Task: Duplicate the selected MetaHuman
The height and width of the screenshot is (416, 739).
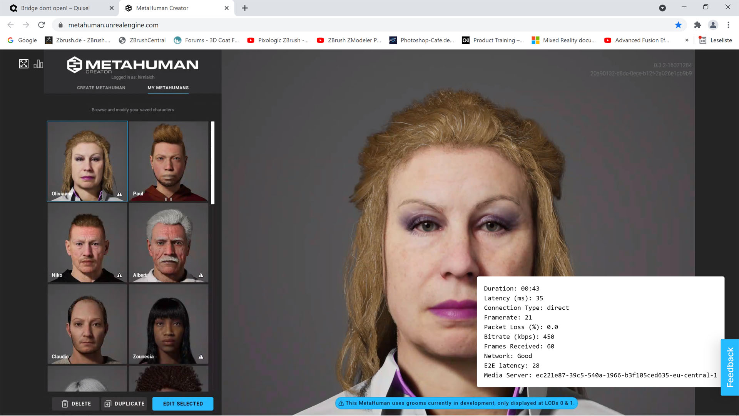Action: coord(124,404)
